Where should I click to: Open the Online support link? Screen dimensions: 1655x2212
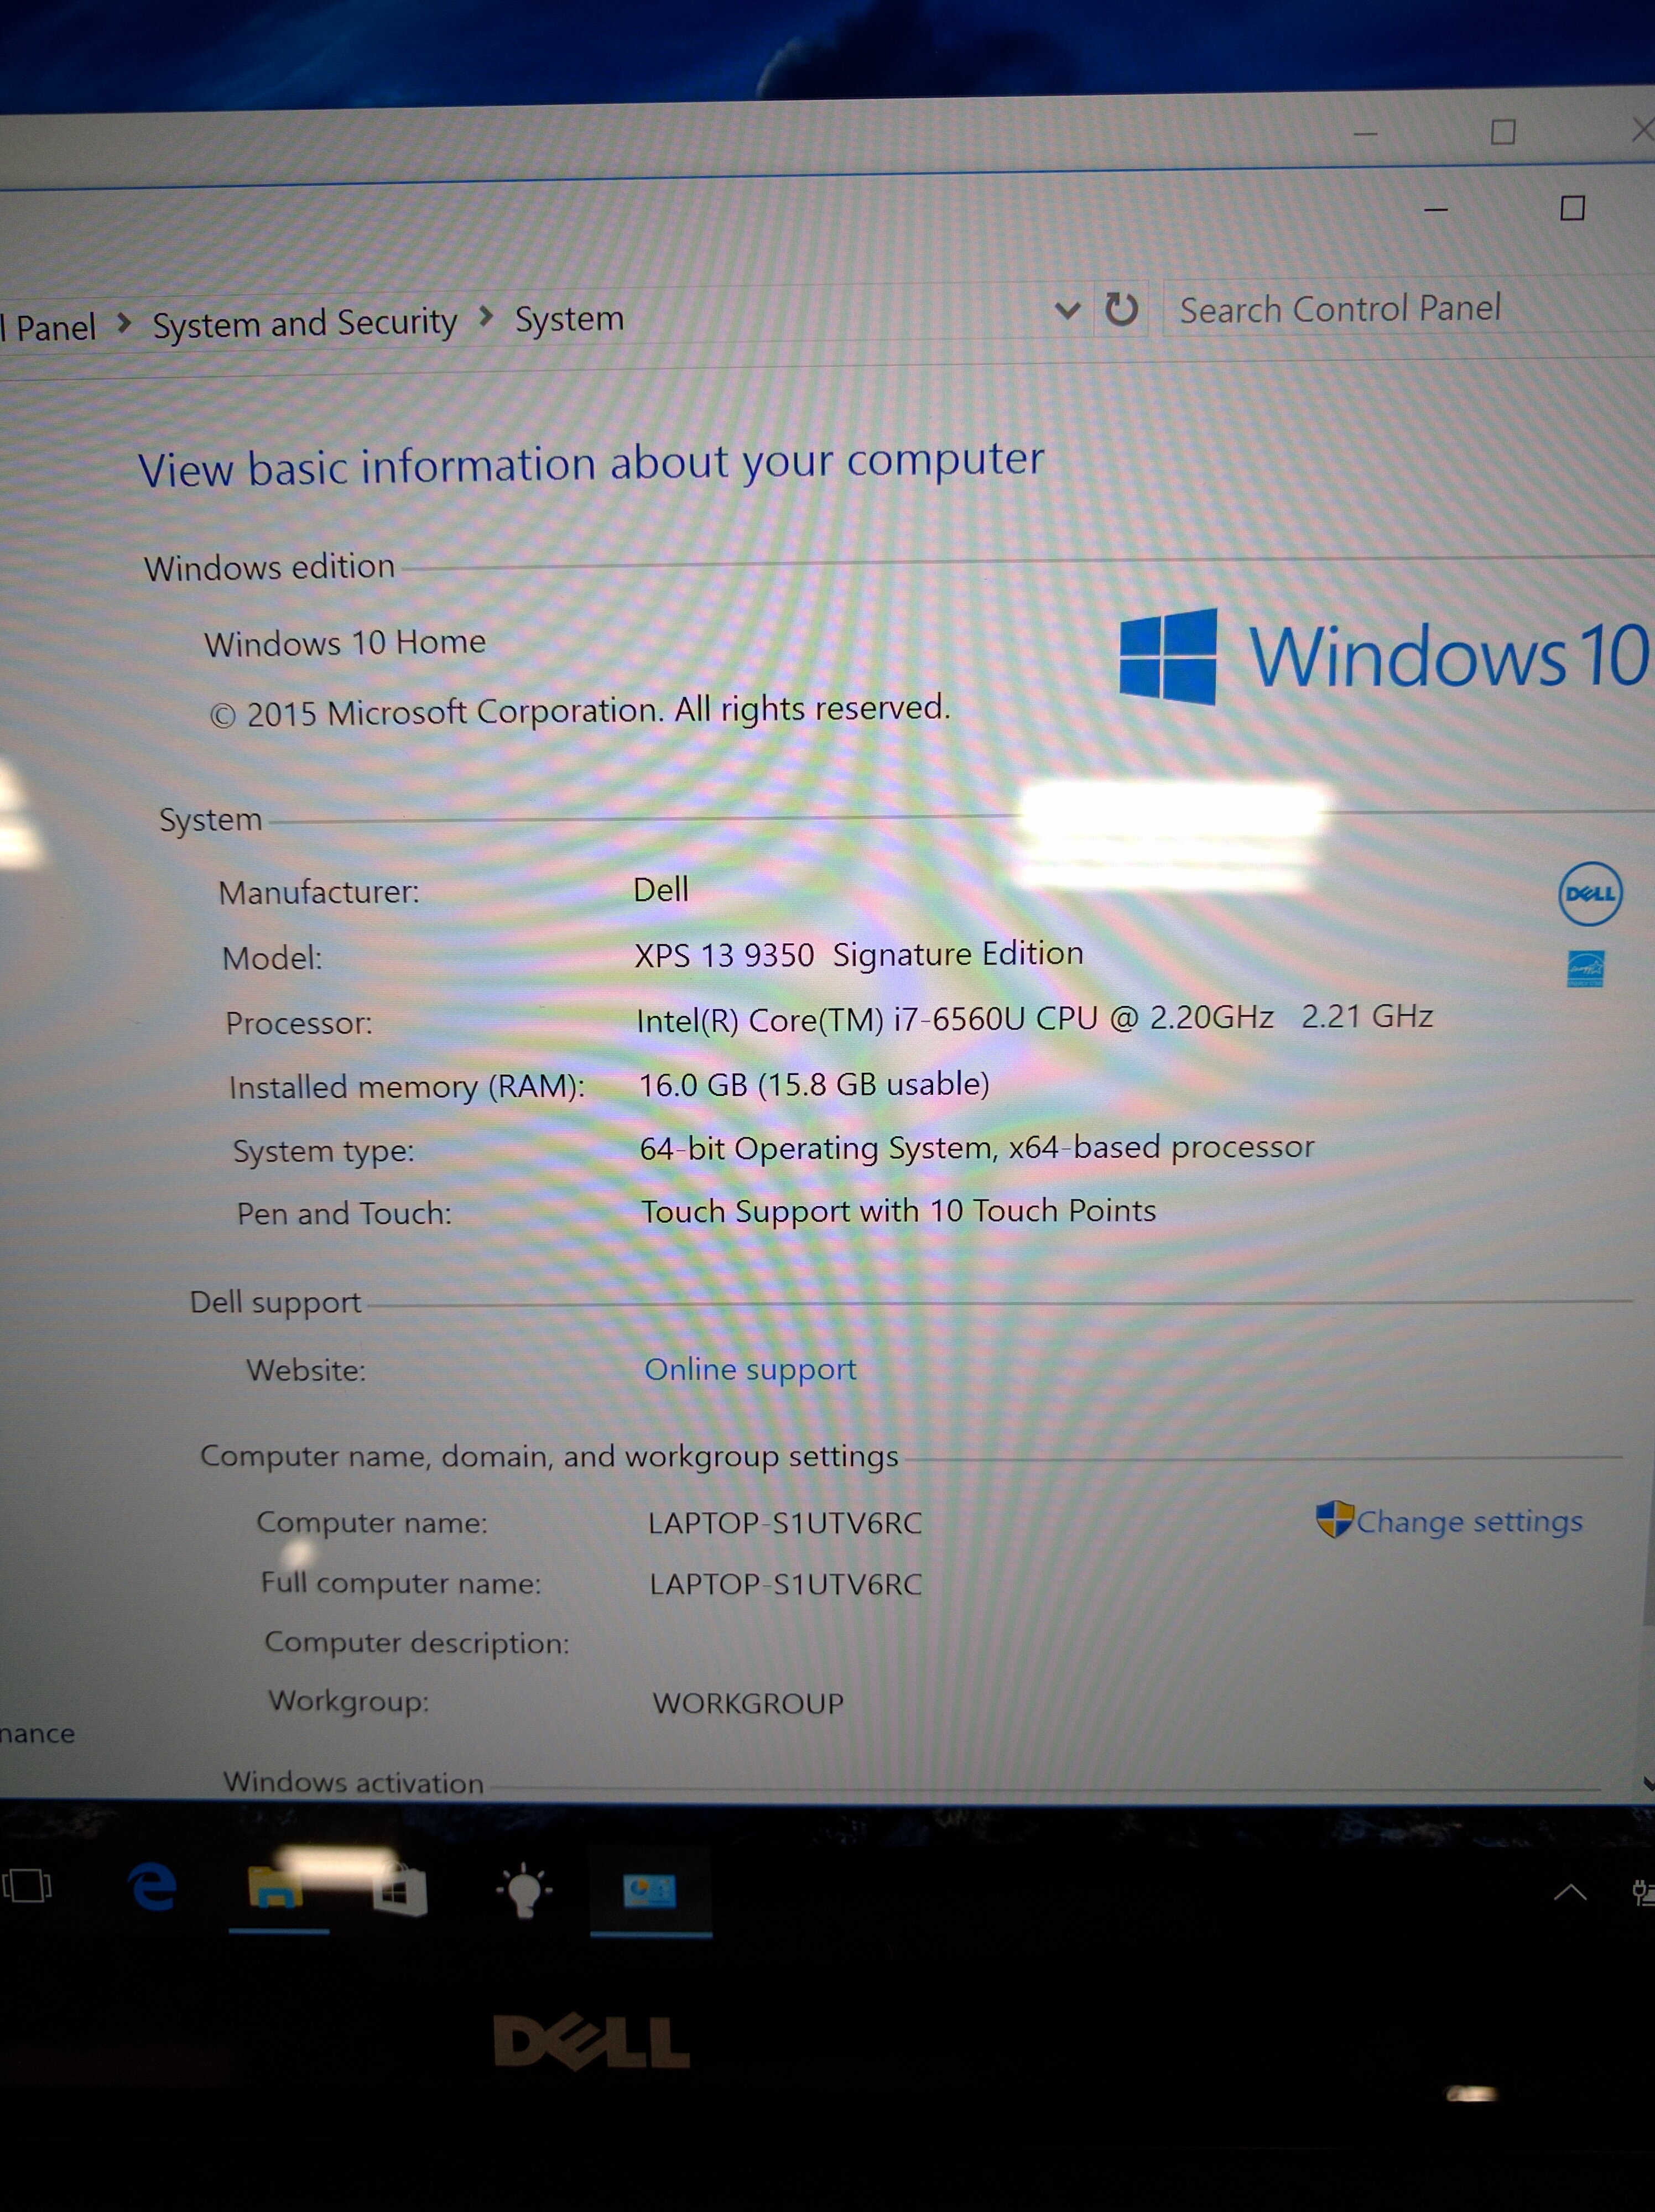(750, 1369)
